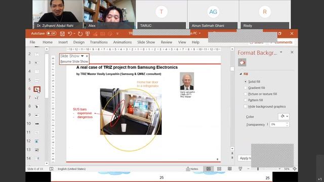Viewport: 324px width, 182px height.
Task: Open Format Background pane options dropdown
Action: click(281, 52)
